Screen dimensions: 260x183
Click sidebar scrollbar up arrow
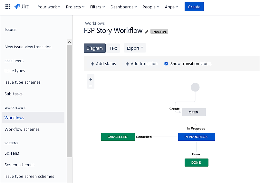coord(69,42)
